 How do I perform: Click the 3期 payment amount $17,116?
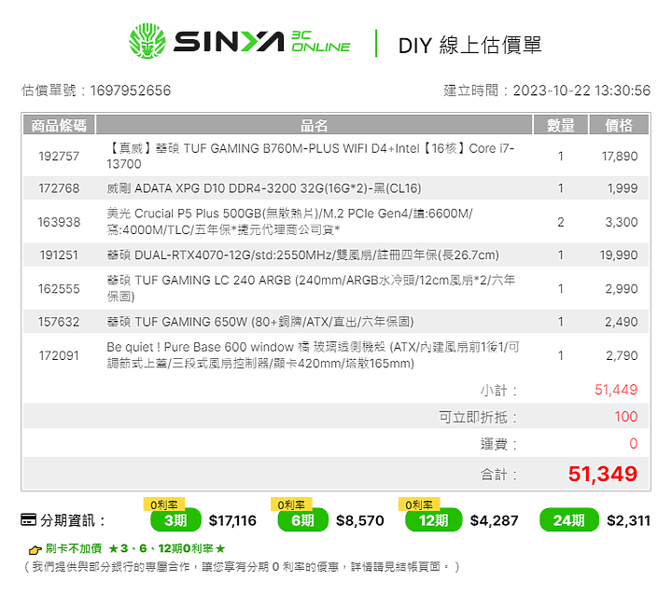tap(232, 520)
